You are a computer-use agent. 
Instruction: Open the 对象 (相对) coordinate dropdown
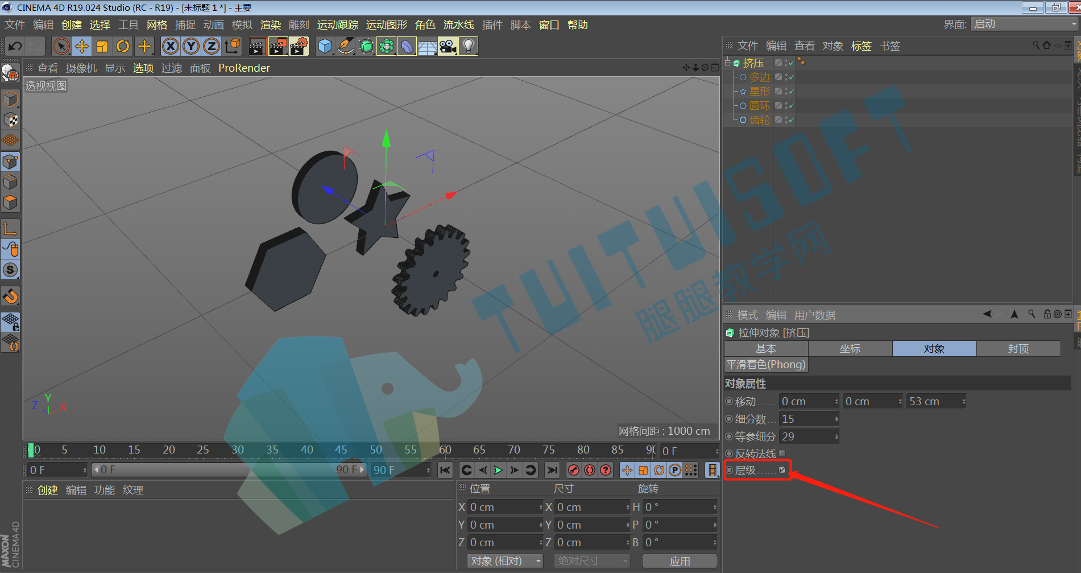[x=504, y=561]
